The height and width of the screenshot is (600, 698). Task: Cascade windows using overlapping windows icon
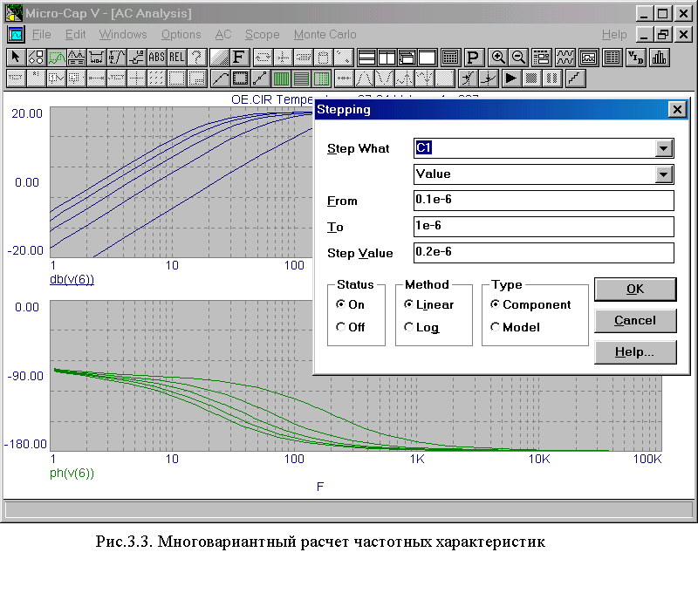point(407,58)
